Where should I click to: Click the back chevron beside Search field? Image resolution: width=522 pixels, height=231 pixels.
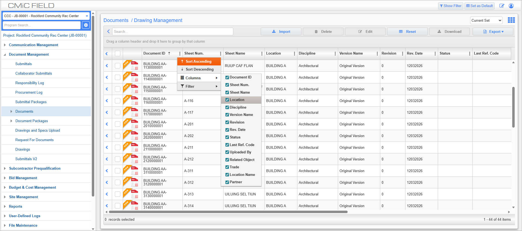pyautogui.click(x=108, y=31)
